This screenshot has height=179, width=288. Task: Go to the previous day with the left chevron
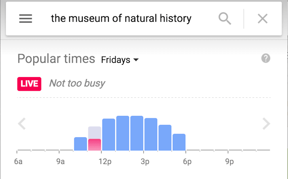pos(22,124)
